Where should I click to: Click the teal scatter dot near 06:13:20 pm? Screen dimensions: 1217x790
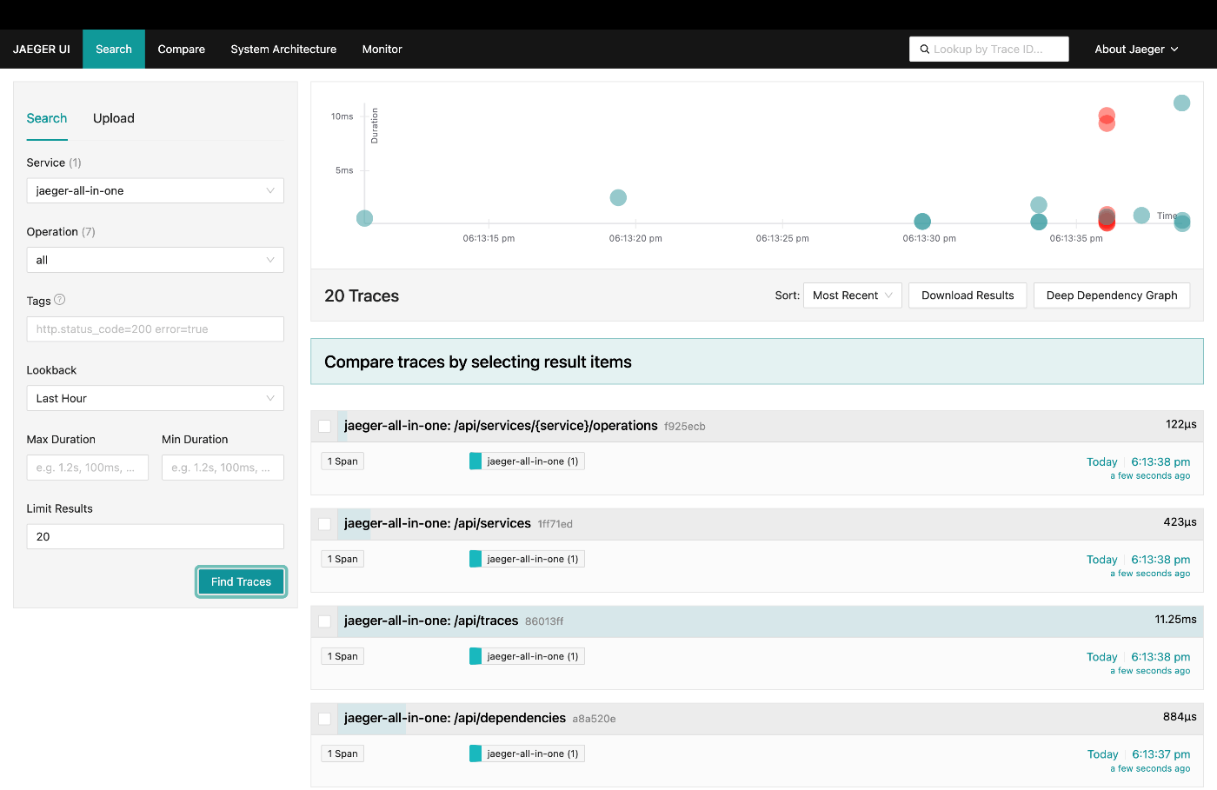point(618,197)
